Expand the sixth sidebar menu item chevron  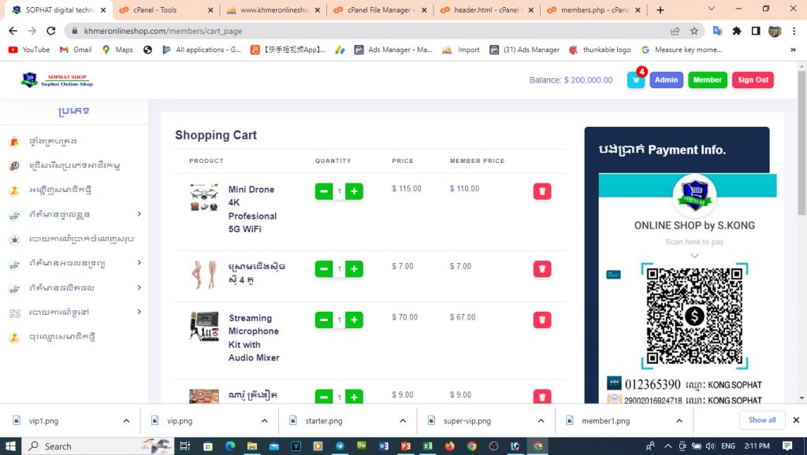(139, 263)
